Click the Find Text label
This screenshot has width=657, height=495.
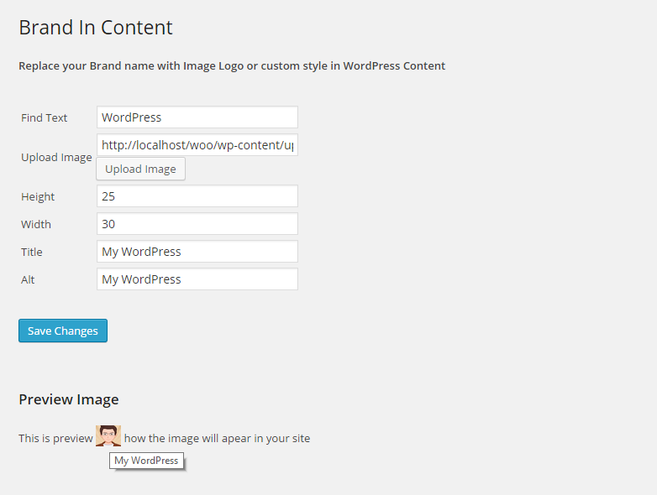(44, 117)
